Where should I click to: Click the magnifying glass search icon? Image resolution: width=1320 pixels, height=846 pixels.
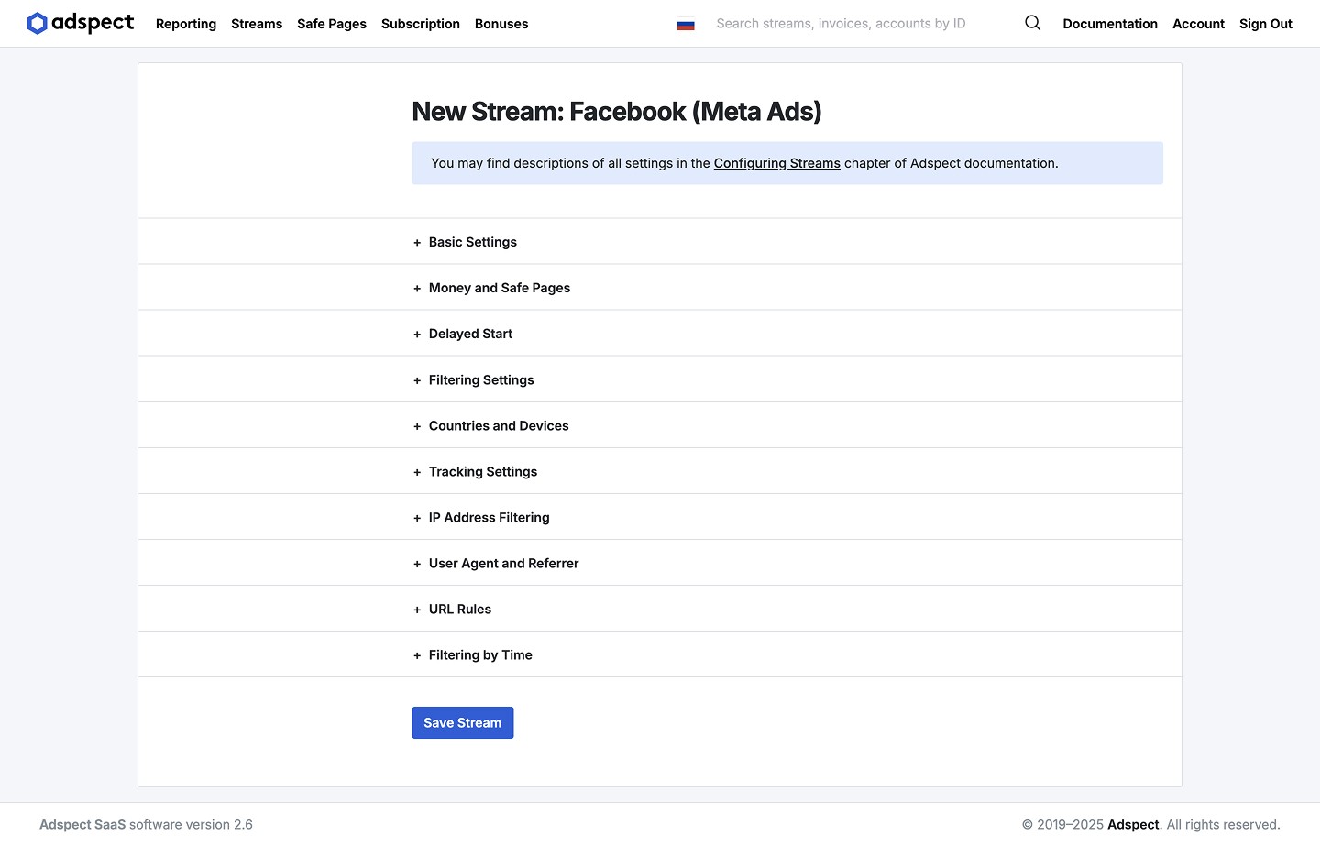(x=1032, y=24)
